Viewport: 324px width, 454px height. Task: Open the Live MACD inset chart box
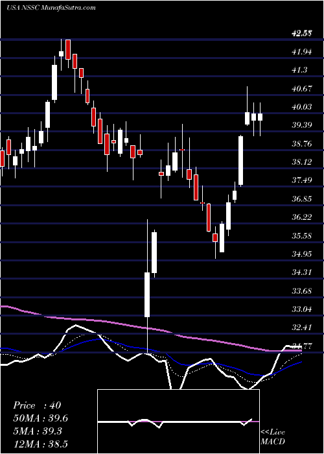(178, 422)
